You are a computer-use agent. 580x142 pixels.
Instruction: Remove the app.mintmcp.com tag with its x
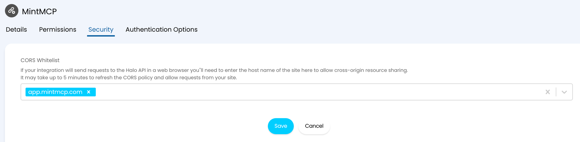click(89, 92)
